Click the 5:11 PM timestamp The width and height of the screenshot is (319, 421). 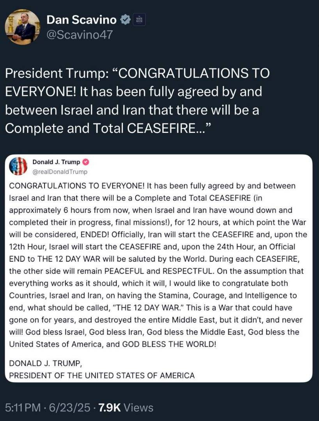[x=23, y=408]
